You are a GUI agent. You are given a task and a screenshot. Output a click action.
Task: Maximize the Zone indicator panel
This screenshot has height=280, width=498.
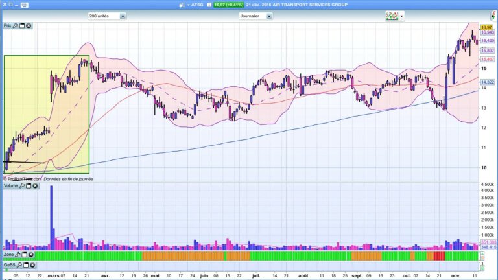(x=25, y=255)
